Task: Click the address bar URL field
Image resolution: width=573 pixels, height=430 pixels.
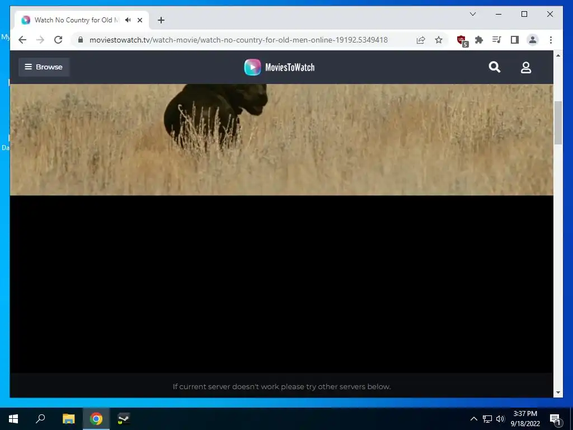Action: pyautogui.click(x=238, y=40)
